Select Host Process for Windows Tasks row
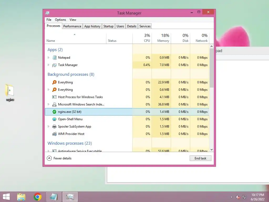 coord(127,97)
